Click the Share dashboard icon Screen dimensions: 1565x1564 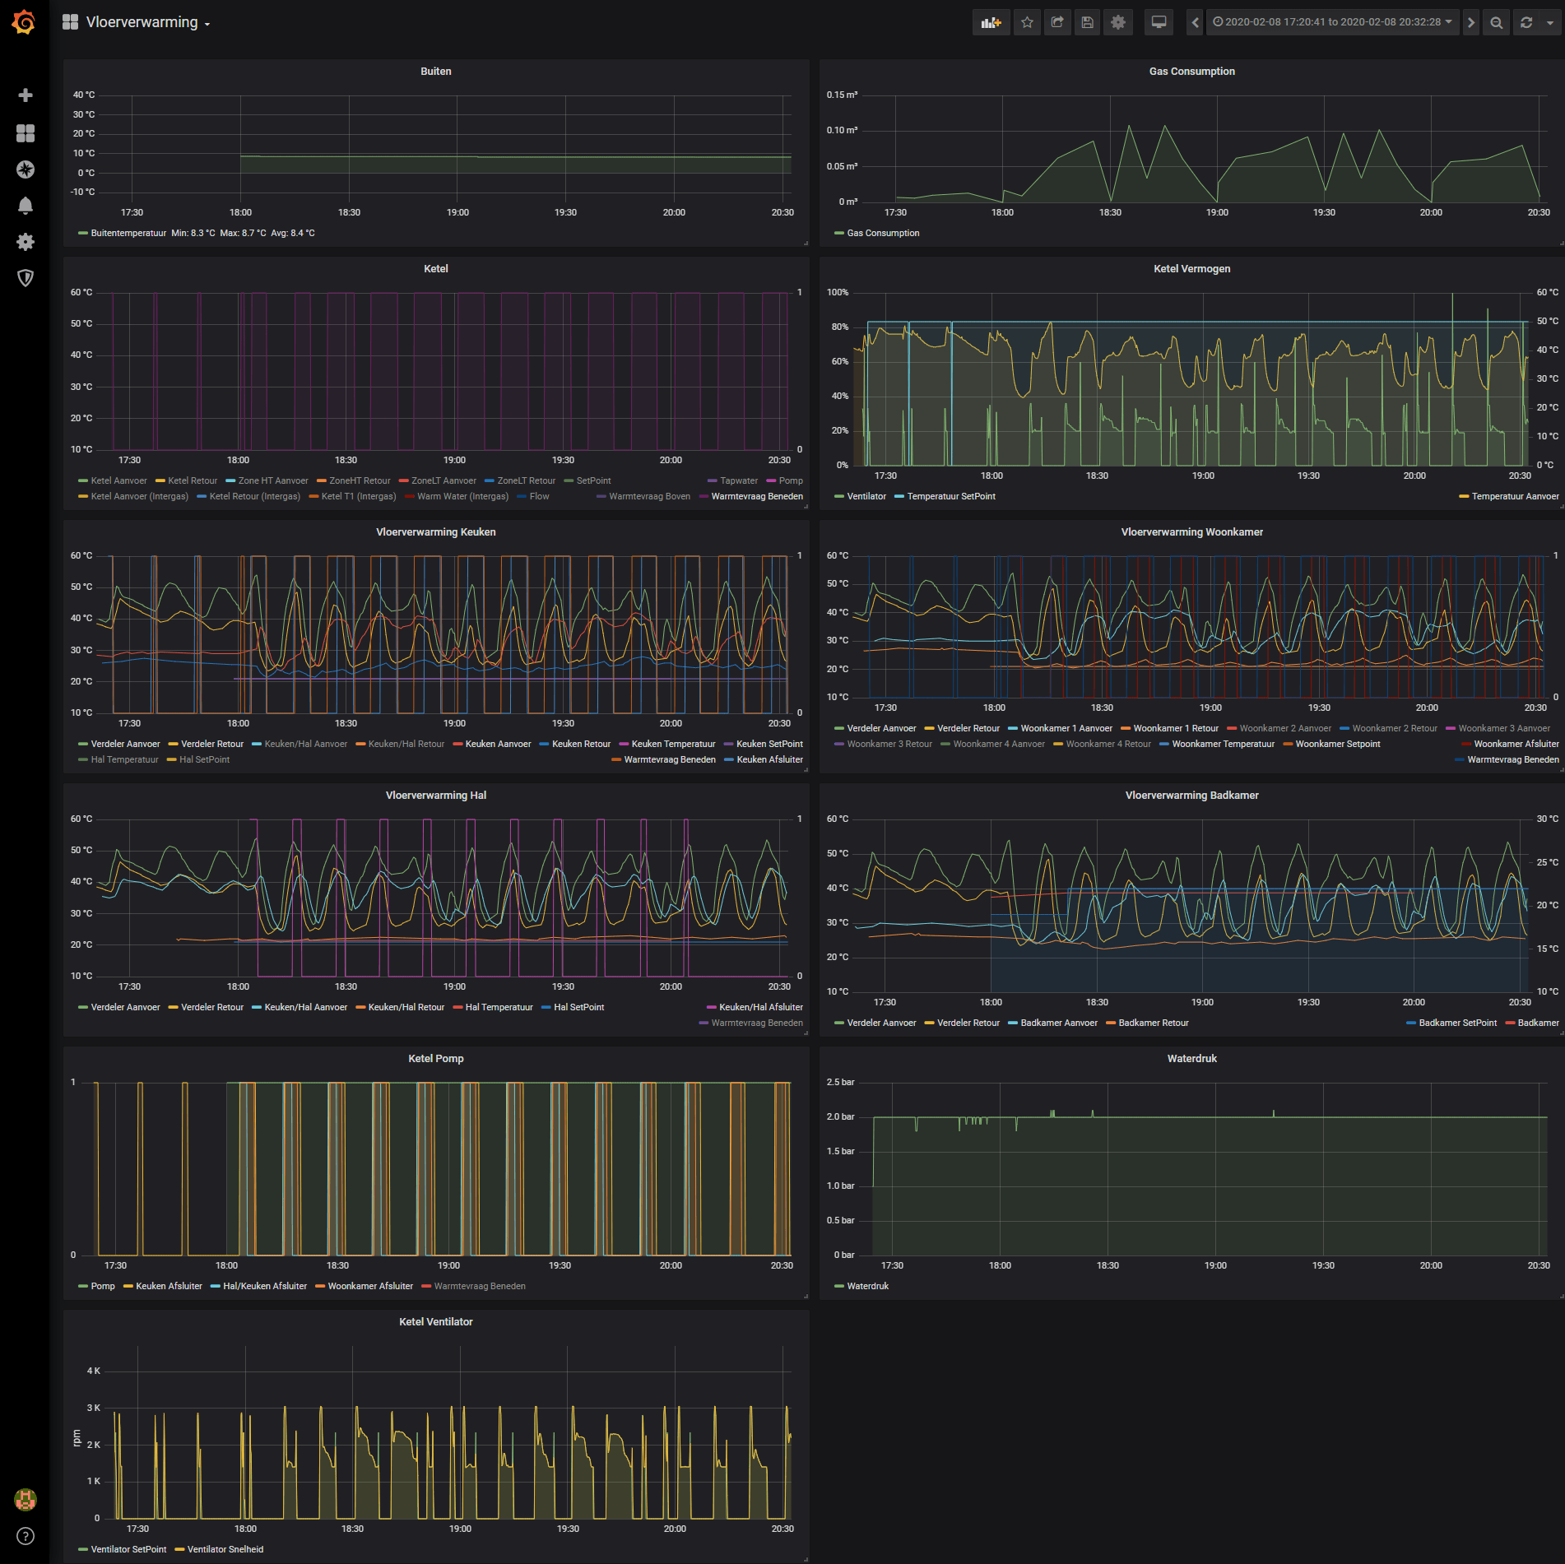(x=1057, y=23)
